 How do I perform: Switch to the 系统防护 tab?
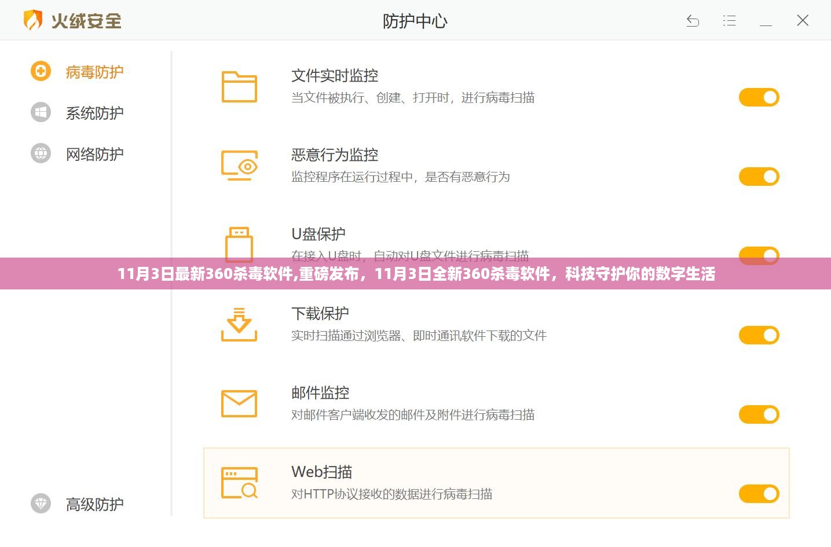[x=94, y=113]
